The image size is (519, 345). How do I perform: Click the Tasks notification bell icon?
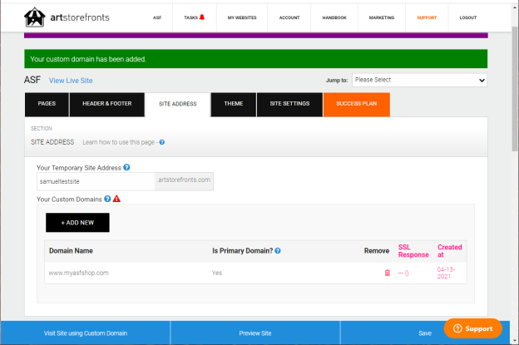point(201,17)
